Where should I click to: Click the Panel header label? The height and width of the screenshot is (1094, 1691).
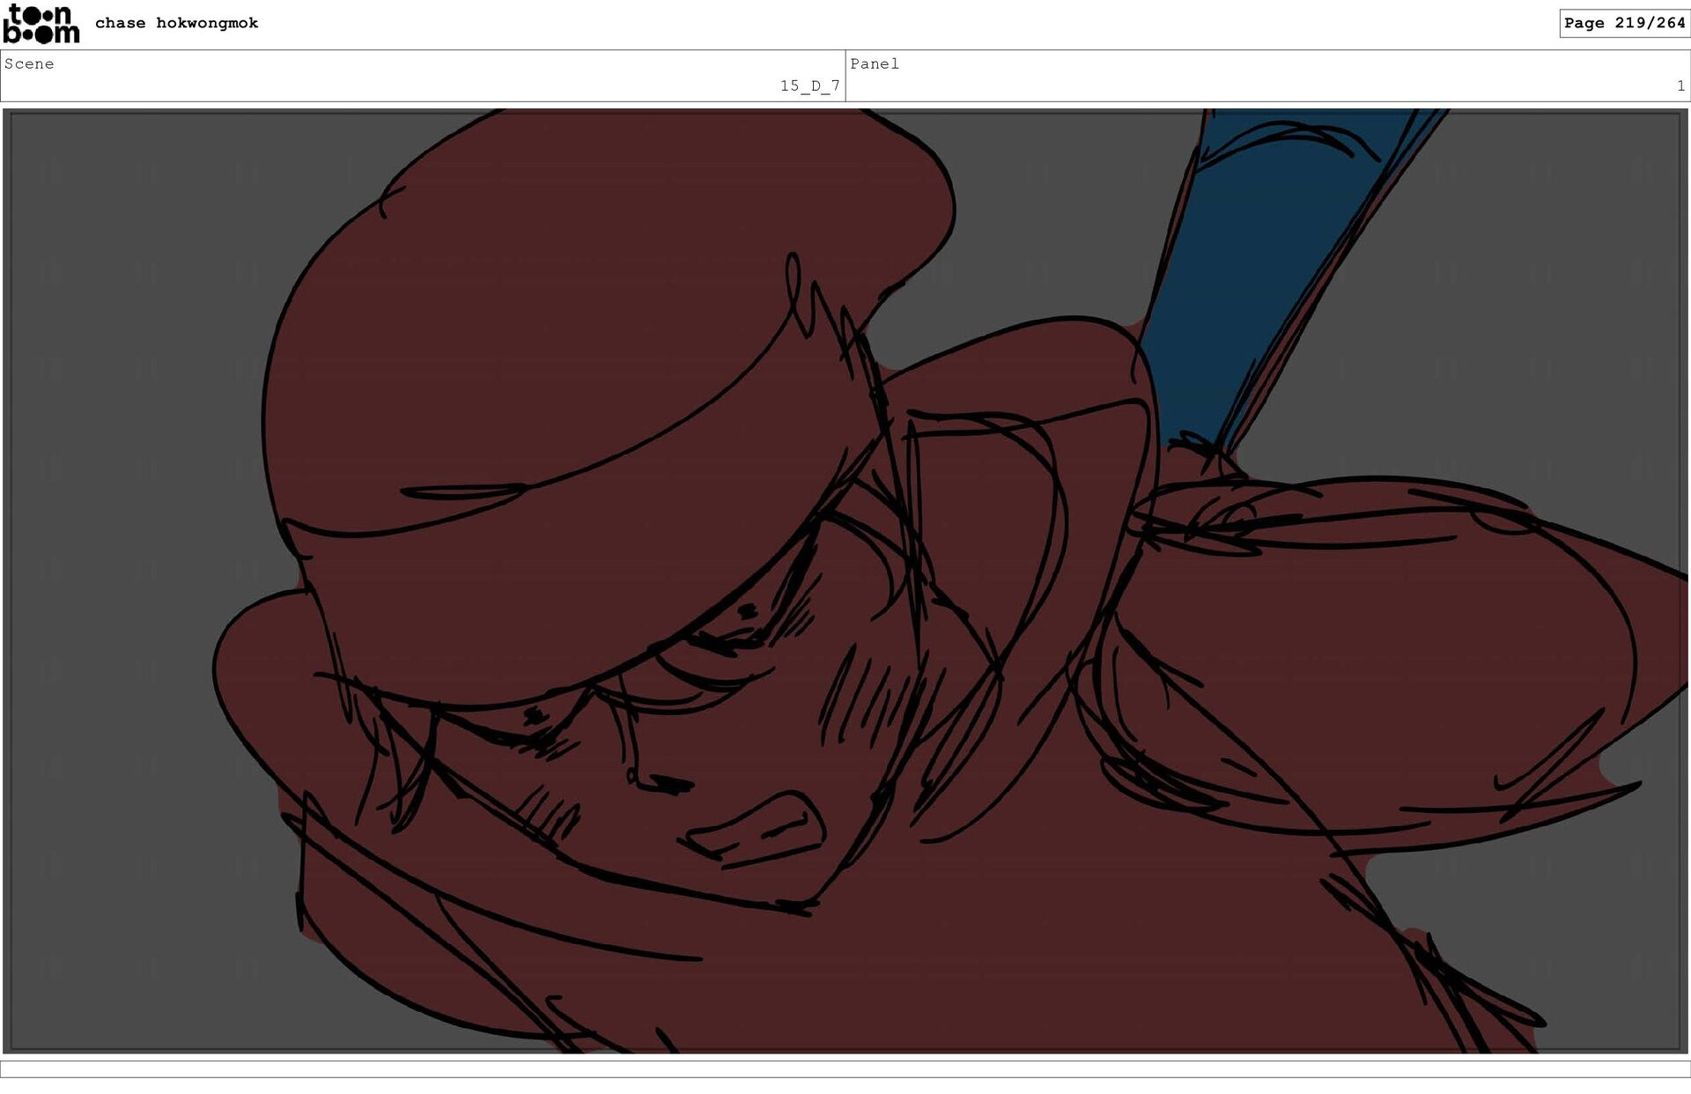874,63
